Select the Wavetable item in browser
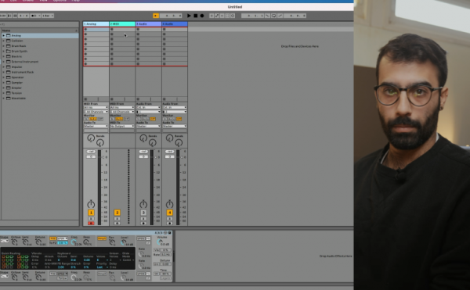 pyautogui.click(x=19, y=98)
